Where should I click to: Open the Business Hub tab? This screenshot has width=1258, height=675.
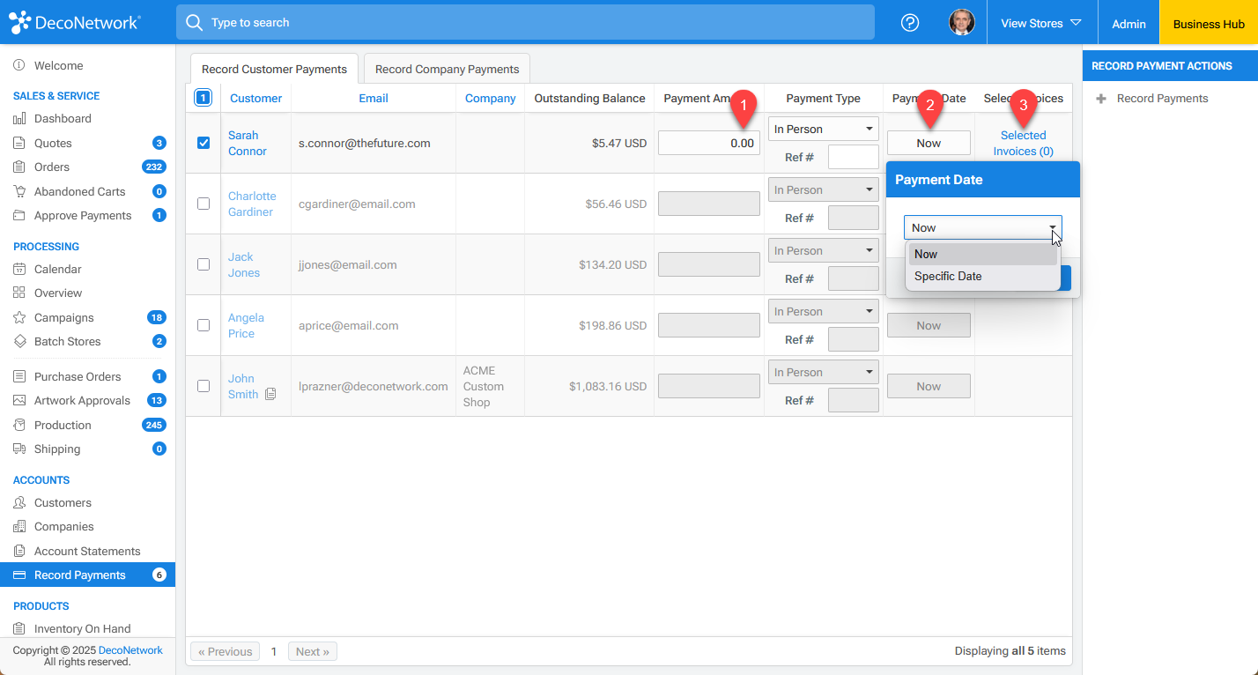[1209, 24]
